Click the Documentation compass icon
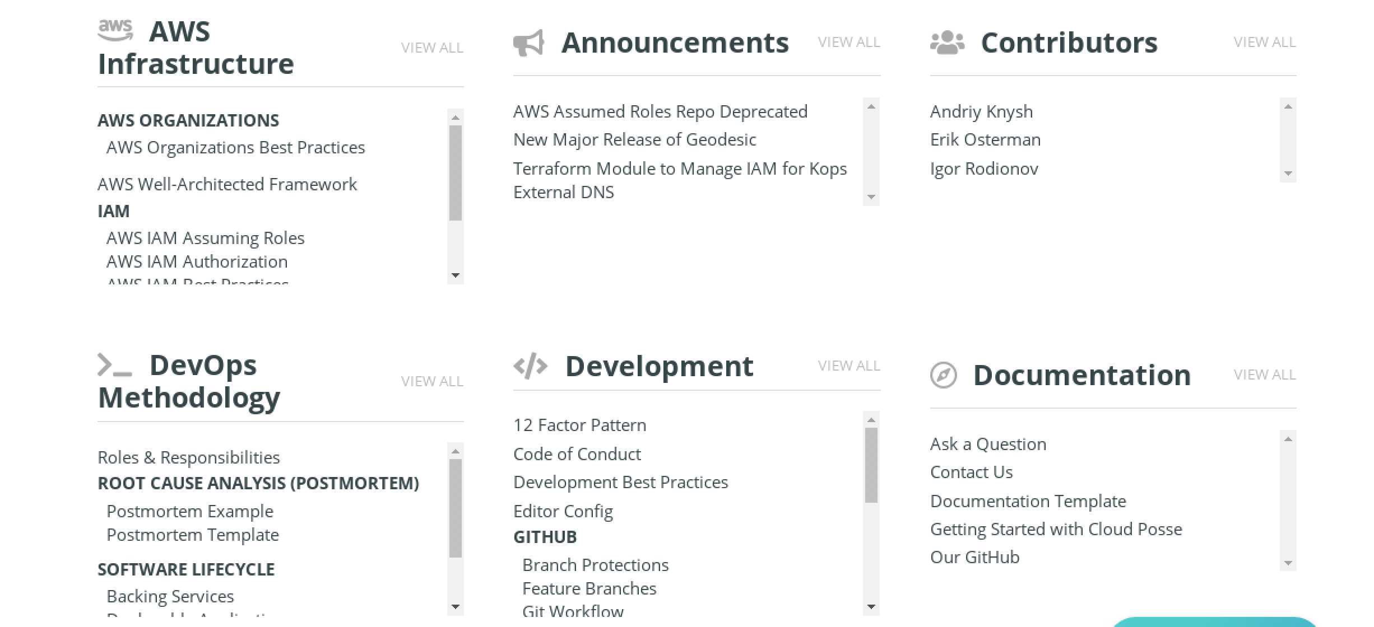Viewport: 1374px width, 627px height. [943, 374]
